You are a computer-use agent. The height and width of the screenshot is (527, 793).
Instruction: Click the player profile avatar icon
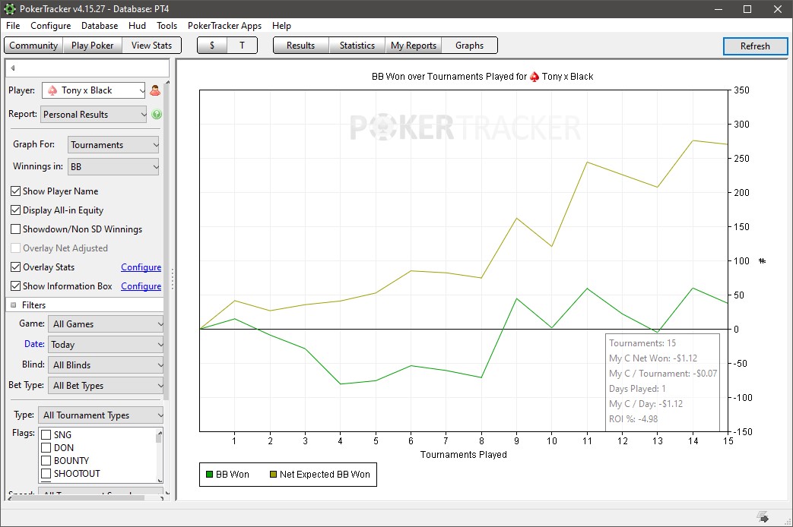pyautogui.click(x=155, y=90)
